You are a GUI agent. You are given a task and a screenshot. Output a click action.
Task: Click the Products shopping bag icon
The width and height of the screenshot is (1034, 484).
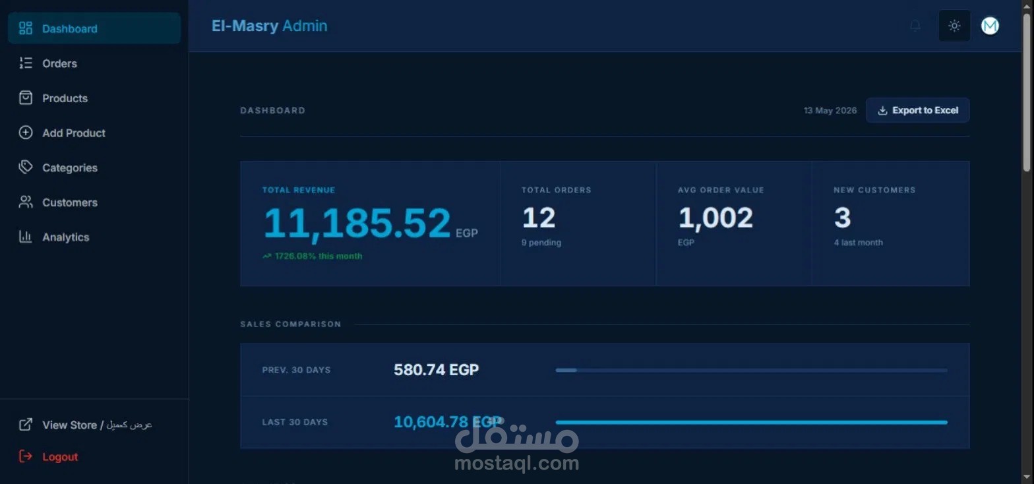pyautogui.click(x=26, y=98)
